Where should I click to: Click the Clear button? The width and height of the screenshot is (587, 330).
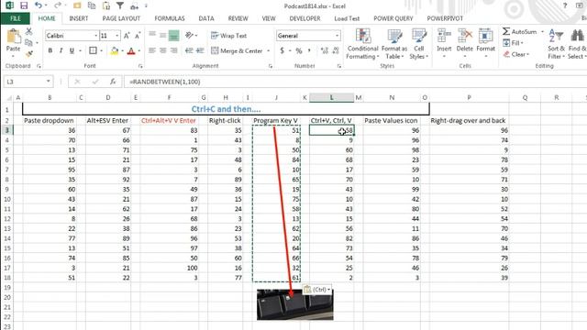tap(516, 54)
